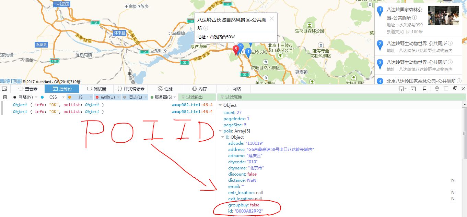Activate the element picker icon in devtools
This screenshot has width=467, height=217.
point(4,89)
